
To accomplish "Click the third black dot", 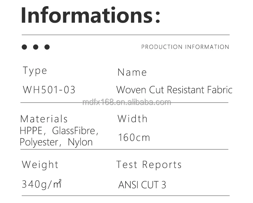I will click(47, 47).
